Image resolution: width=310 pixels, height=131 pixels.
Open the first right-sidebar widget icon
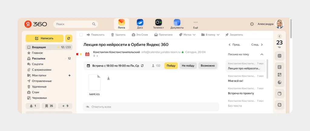(x=279, y=56)
